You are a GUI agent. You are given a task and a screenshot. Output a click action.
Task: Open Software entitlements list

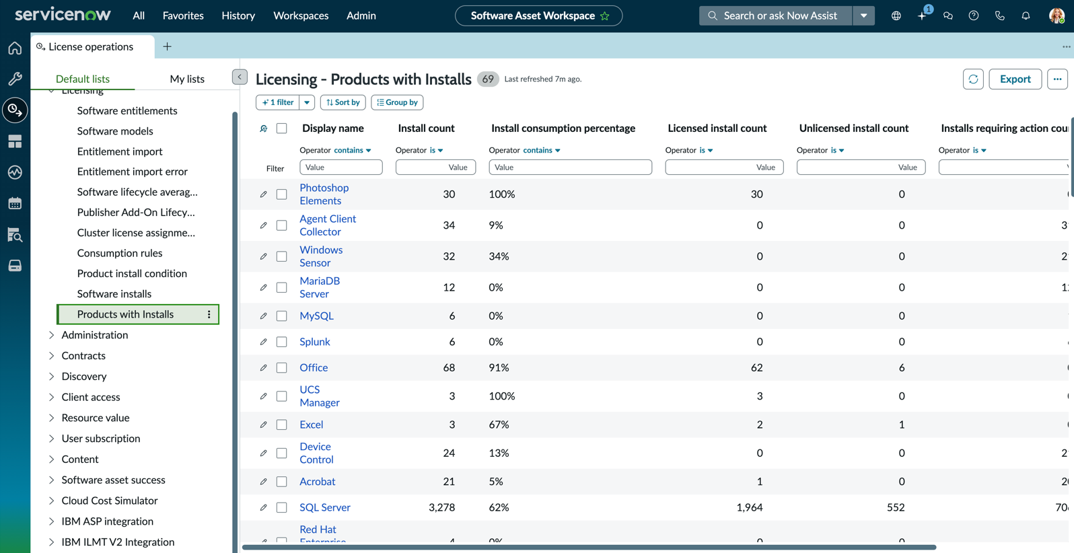tap(127, 111)
